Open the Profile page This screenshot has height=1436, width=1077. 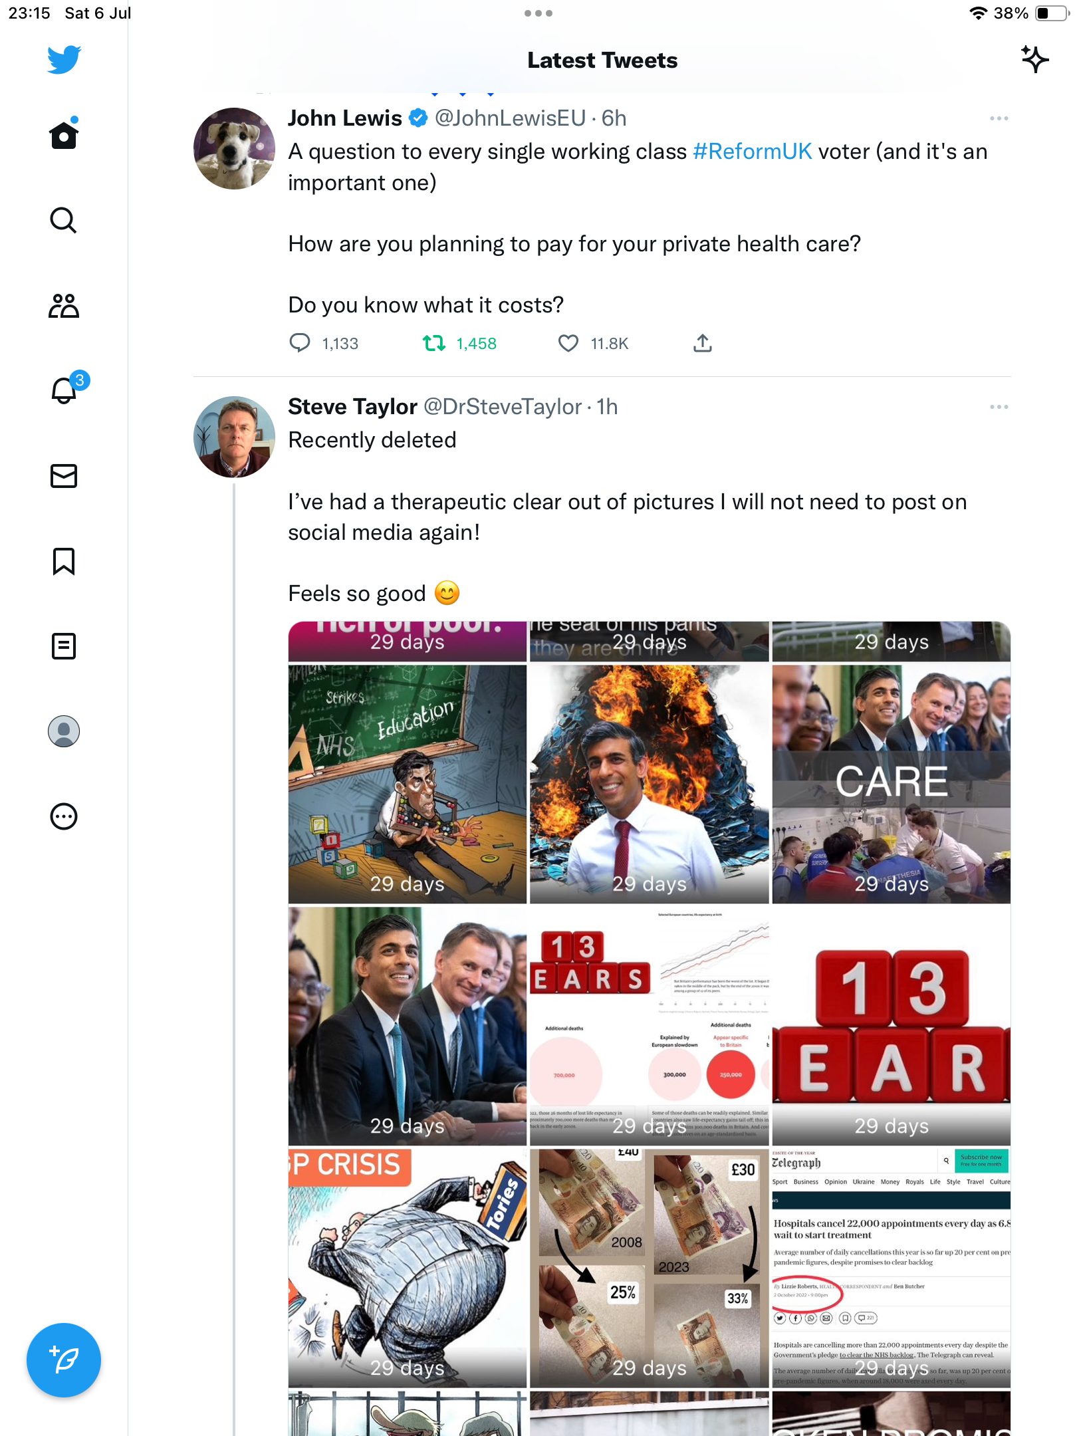[x=64, y=731]
